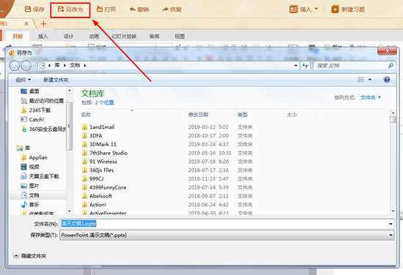Collapse folders with 隐藏文件夹 button

(29, 256)
